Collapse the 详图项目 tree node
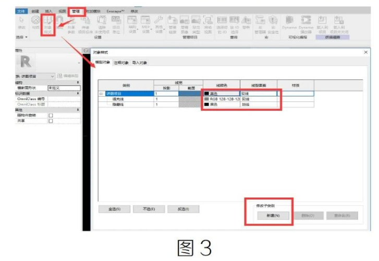Image resolution: width=379 pixels, height=261 pixels. [101, 94]
